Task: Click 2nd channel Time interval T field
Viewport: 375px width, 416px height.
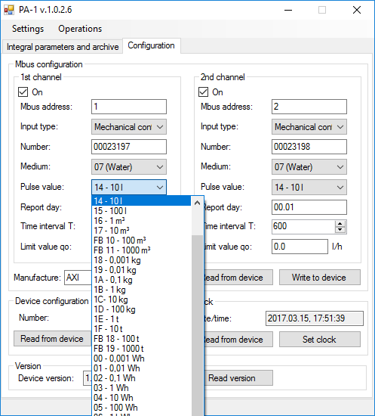Action: (303, 227)
